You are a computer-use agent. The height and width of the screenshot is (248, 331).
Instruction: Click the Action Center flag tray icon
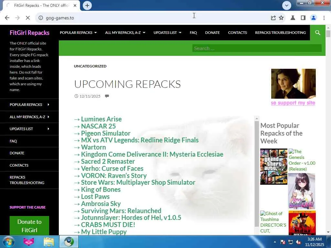click(x=283, y=242)
